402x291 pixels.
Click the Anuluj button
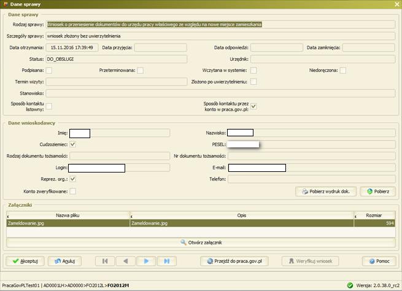pyautogui.click(x=64, y=261)
